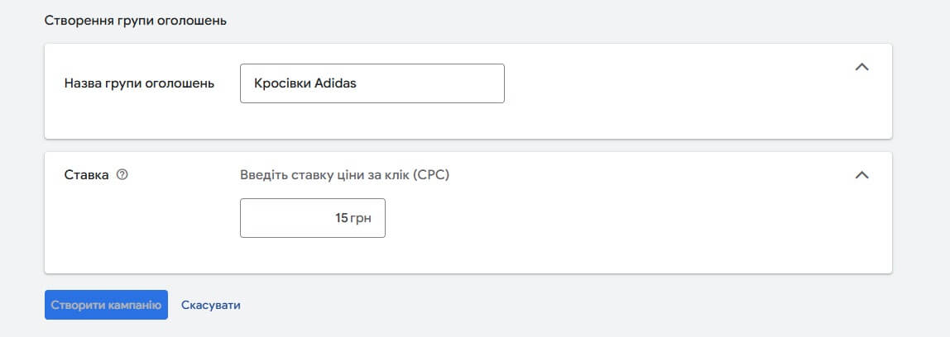Click the Ставка label text

[87, 175]
